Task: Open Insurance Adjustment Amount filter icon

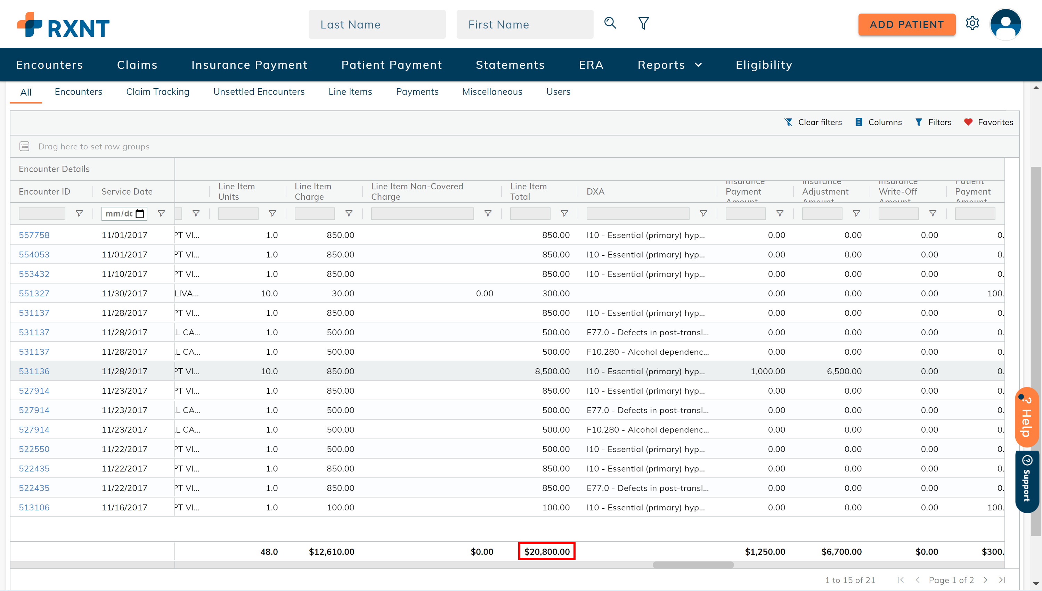Action: pos(856,213)
